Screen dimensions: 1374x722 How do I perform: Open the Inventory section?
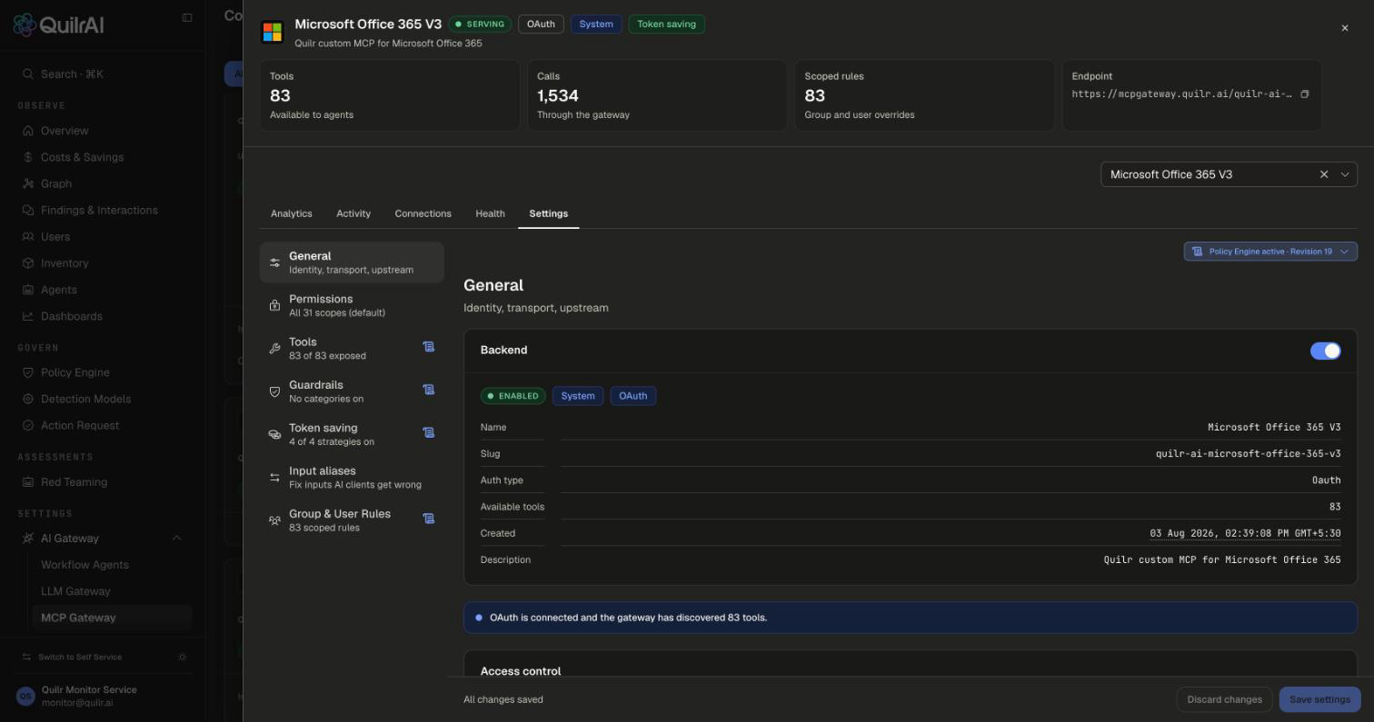coord(65,263)
